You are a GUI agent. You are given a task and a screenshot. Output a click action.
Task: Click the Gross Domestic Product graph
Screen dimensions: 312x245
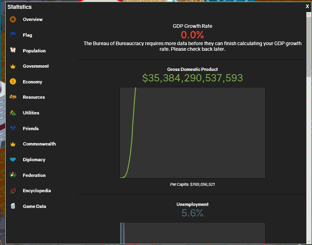[x=193, y=133]
